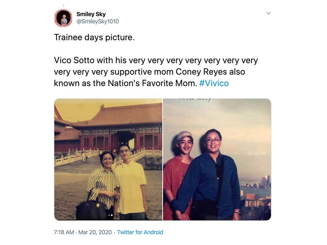Click the "Trainee days picture." text line
Screen dimensions: 327x245
(x=94, y=37)
